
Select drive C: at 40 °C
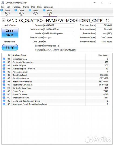point(7,13)
